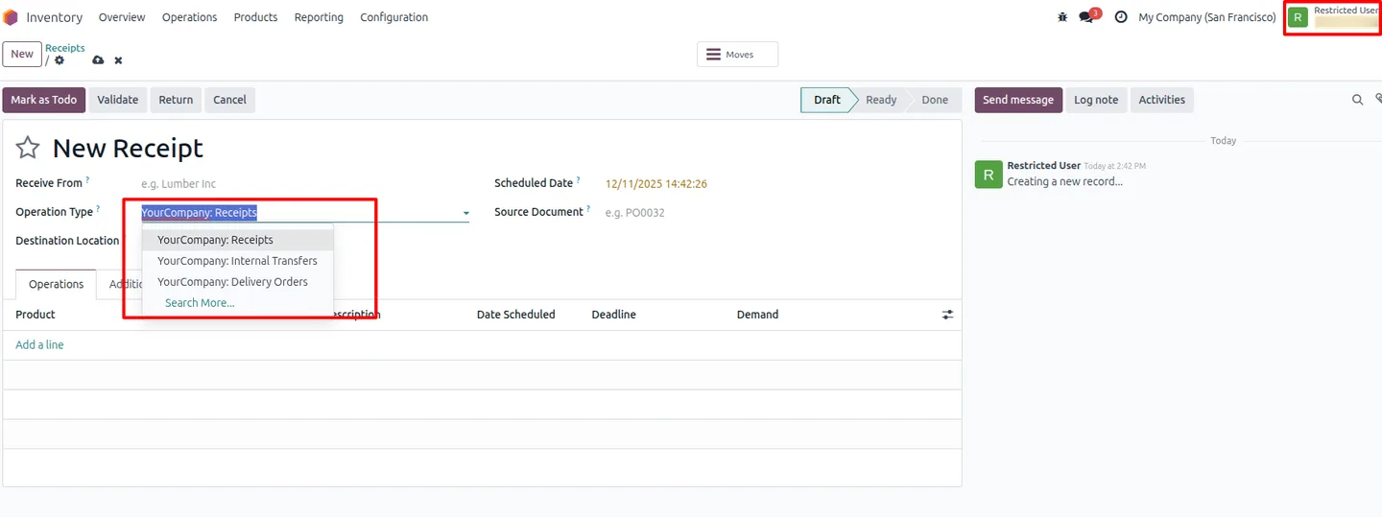Click the Operation Type help question mark
The height and width of the screenshot is (517, 1382).
pos(98,208)
